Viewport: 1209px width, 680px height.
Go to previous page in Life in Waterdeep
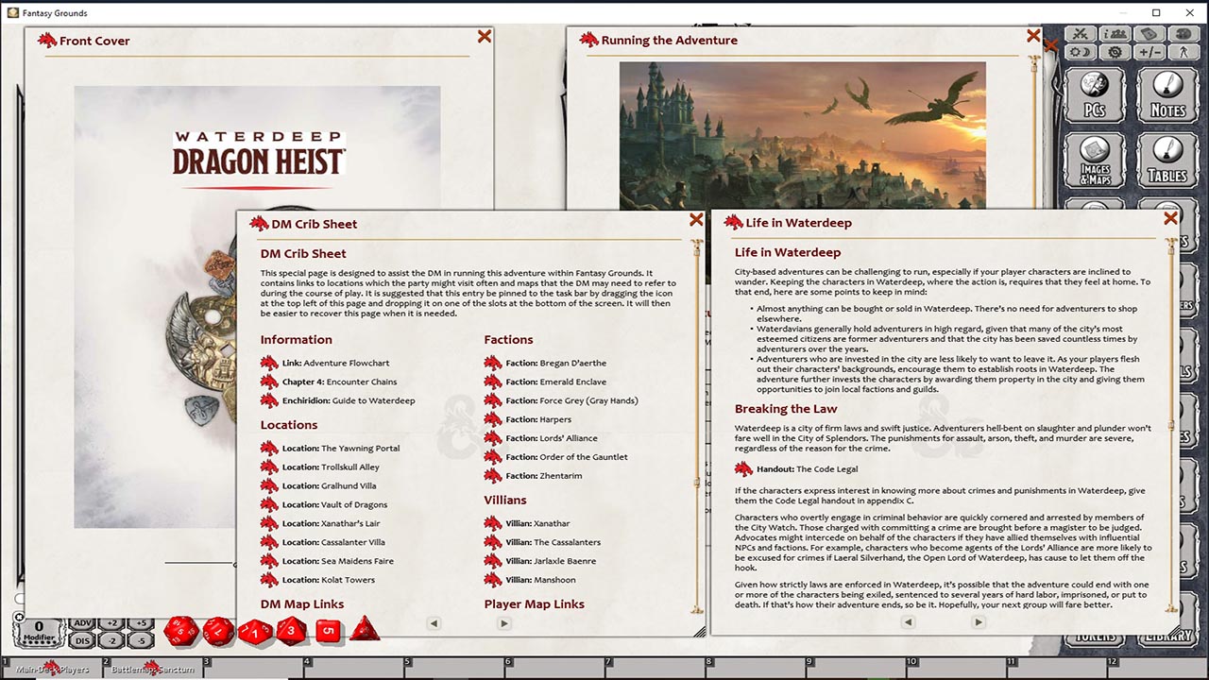(x=908, y=622)
